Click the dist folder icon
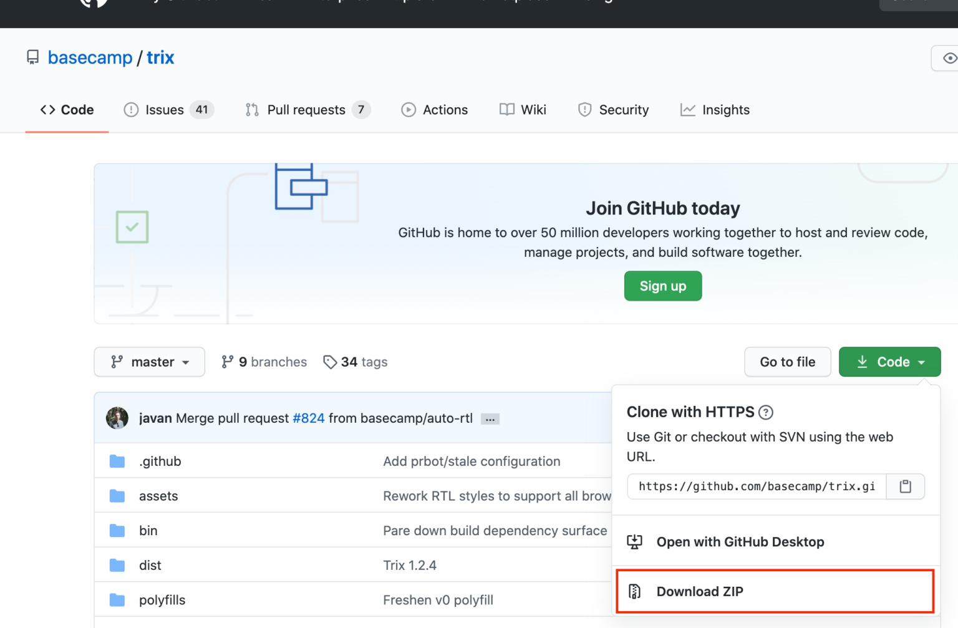Image resolution: width=958 pixels, height=628 pixels. pos(117,566)
